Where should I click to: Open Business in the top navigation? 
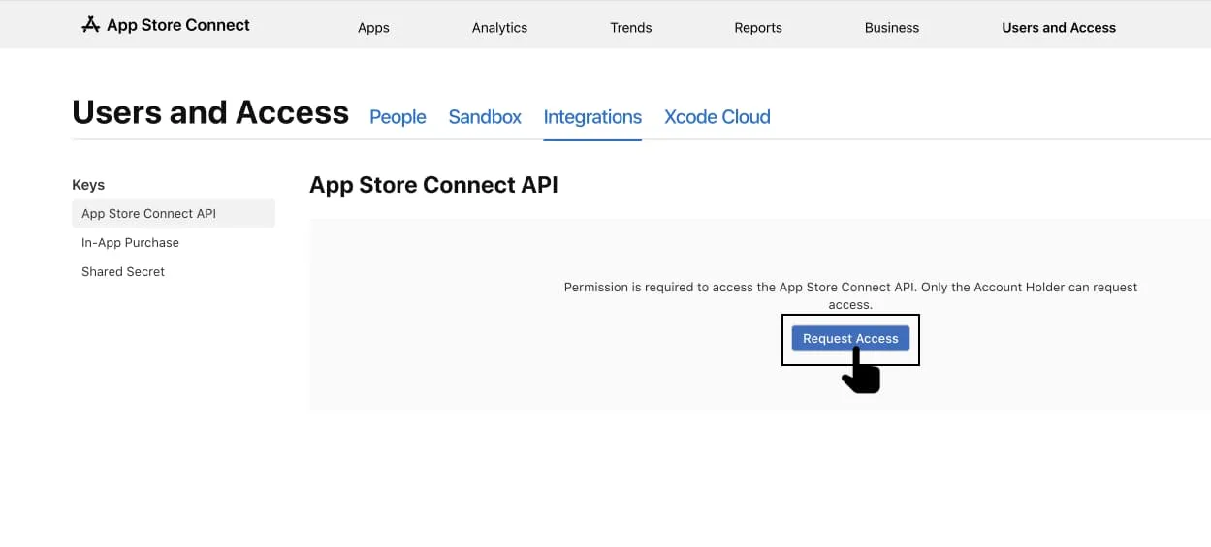892,28
